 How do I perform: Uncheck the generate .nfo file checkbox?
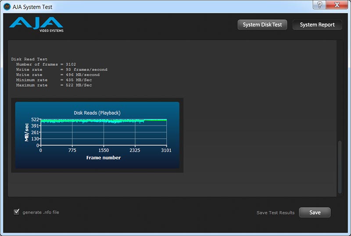click(17, 211)
